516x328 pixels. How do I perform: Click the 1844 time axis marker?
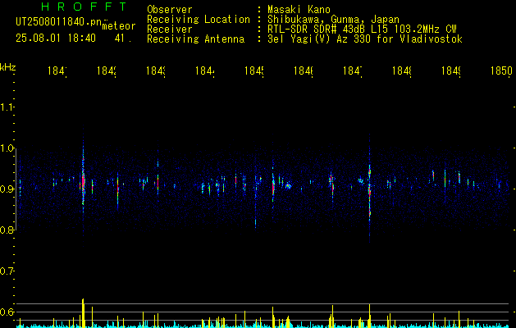pos(205,71)
